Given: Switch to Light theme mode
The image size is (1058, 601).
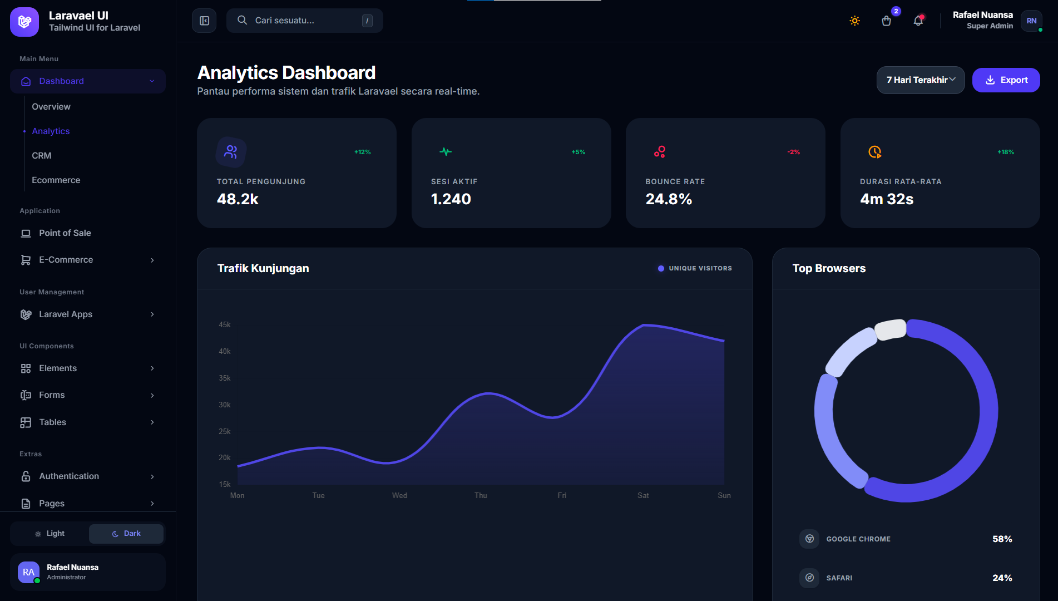Looking at the screenshot, I should pos(50,534).
